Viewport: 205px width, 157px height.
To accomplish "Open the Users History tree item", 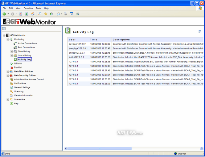I will pyautogui.click(x=25, y=56).
